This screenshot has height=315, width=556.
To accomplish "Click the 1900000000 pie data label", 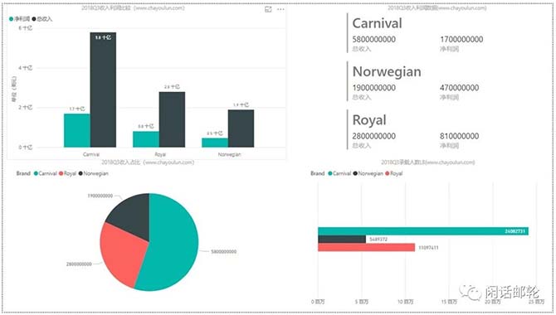I will tap(100, 196).
